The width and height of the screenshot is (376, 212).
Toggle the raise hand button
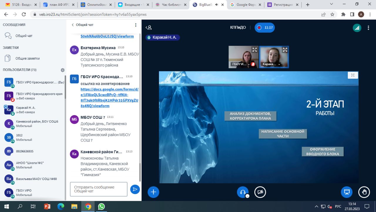364,192
